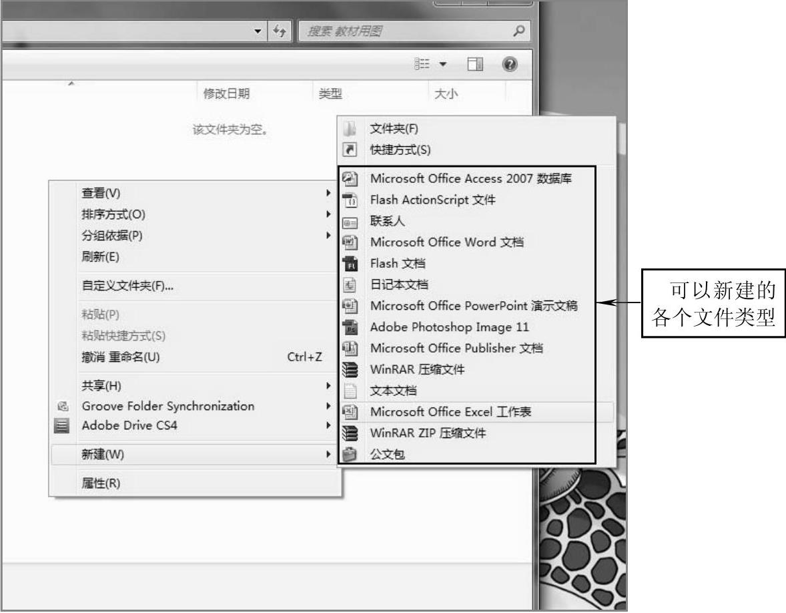Create Microsoft Office PowerPoint 演示文稿
This screenshot has width=786, height=613.
point(476,305)
